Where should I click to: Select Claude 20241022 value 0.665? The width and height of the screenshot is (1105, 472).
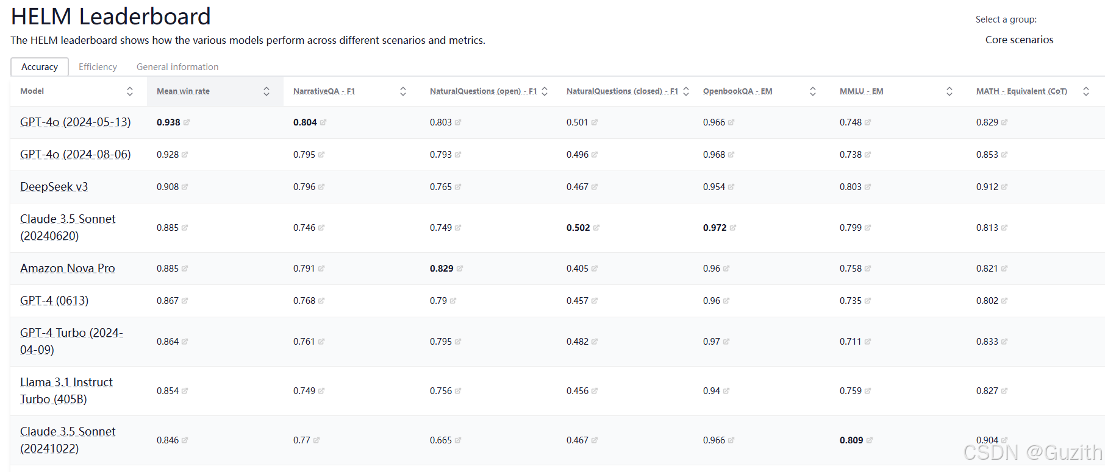point(441,440)
